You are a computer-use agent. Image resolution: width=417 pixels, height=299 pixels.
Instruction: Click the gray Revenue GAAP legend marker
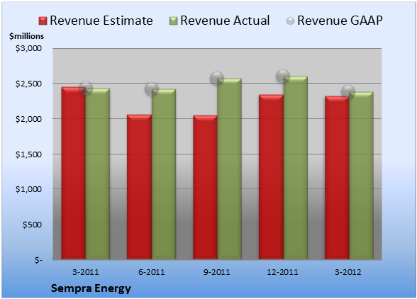pyautogui.click(x=290, y=21)
